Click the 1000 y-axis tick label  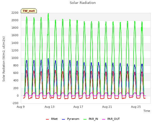[x=15, y=58]
